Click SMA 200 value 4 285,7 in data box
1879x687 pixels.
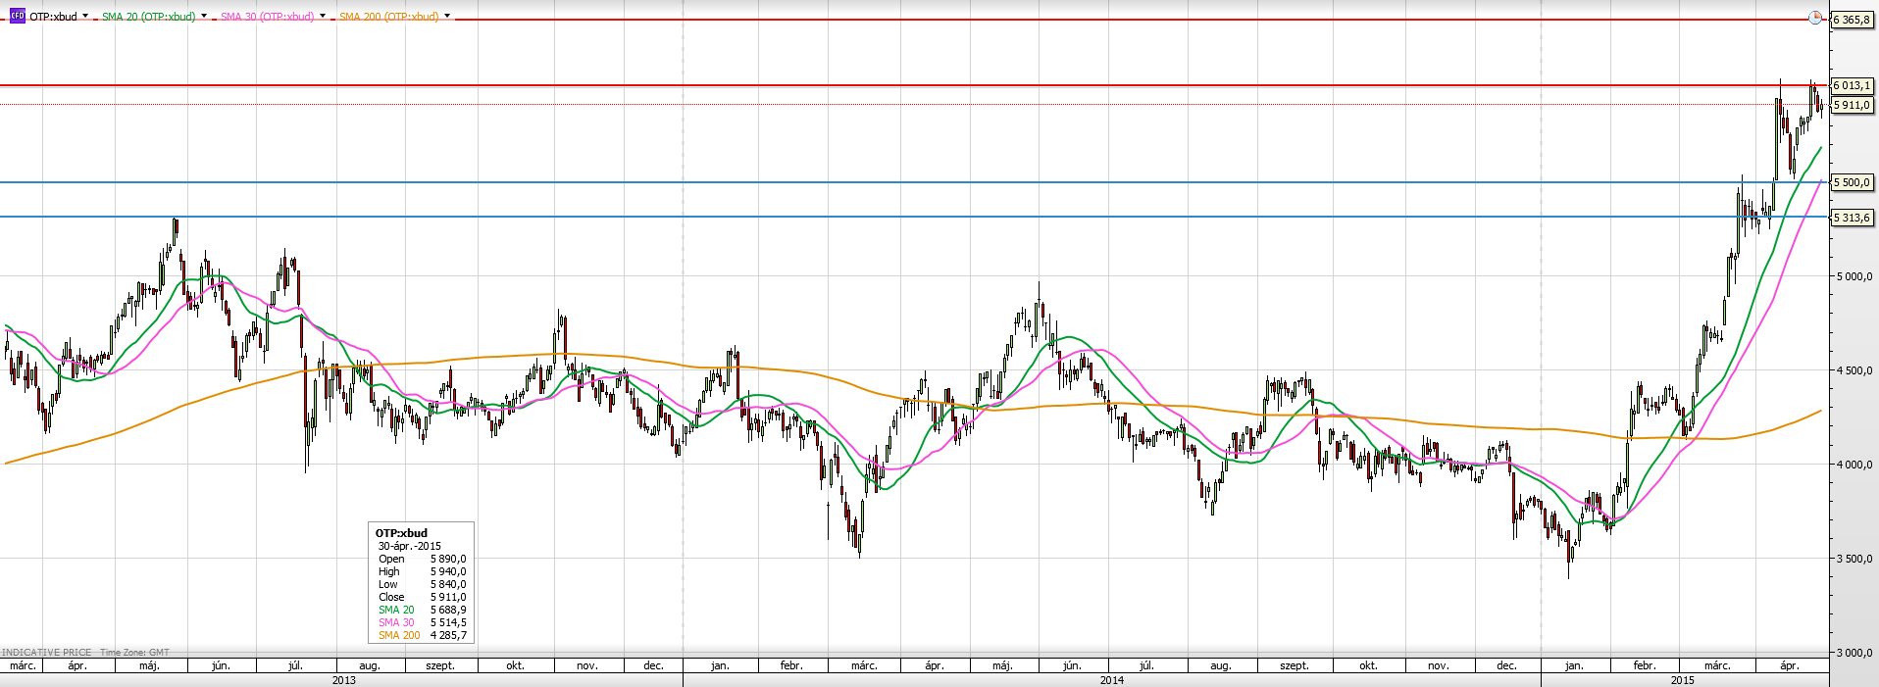[x=448, y=635]
